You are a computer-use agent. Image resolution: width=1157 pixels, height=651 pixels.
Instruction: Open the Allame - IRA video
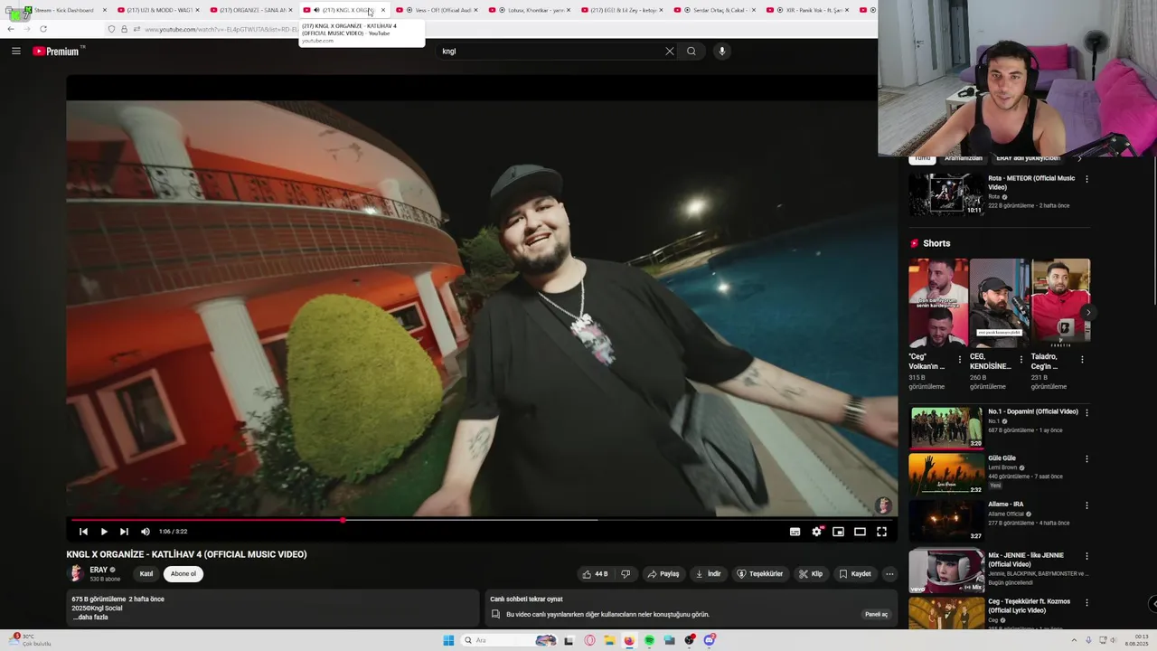pos(945,520)
